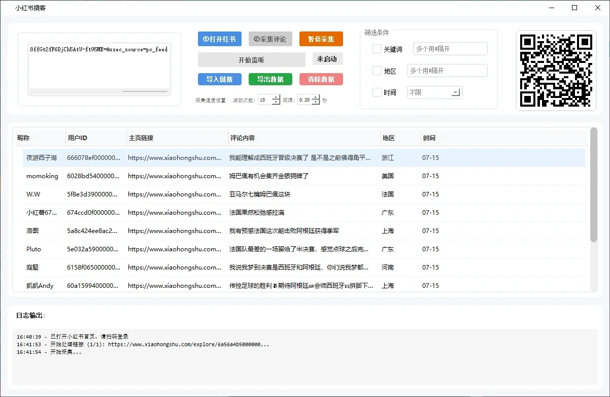Click the 16:40:39 log line
The width and height of the screenshot is (610, 397).
pyautogui.click(x=73, y=337)
